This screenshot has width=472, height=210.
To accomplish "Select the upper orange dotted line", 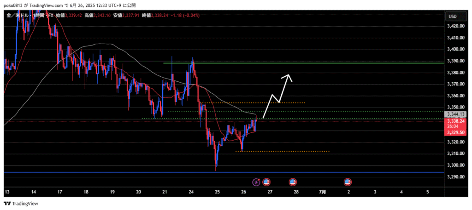I will coord(277,103).
